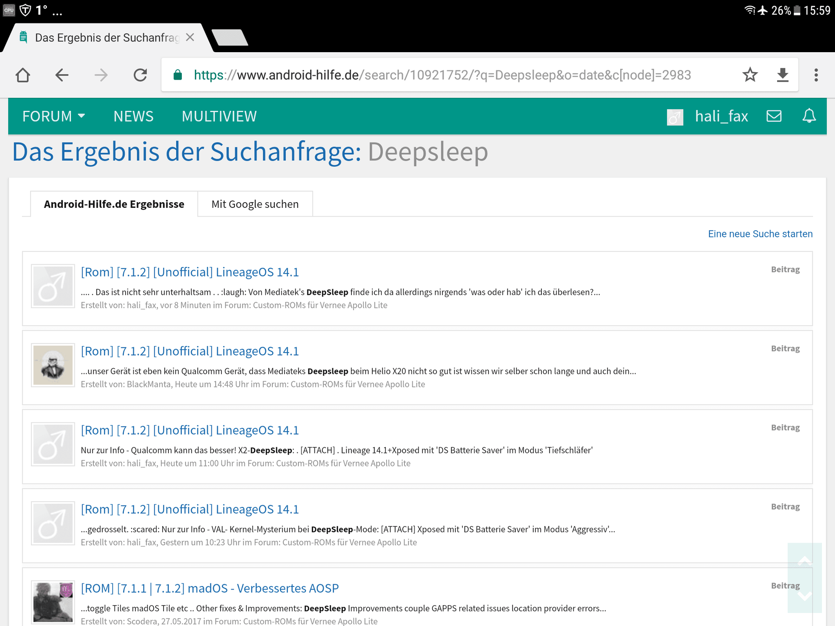The image size is (835, 626).
Task: Tap the airplane mode status icon
Action: click(x=763, y=10)
